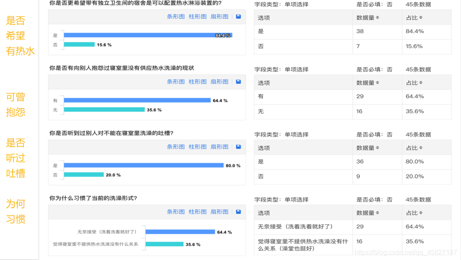Image resolution: width=461 pixels, height=260 pixels.
Task: Open 条形图 view for the 吐槽 question
Action: [176, 147]
